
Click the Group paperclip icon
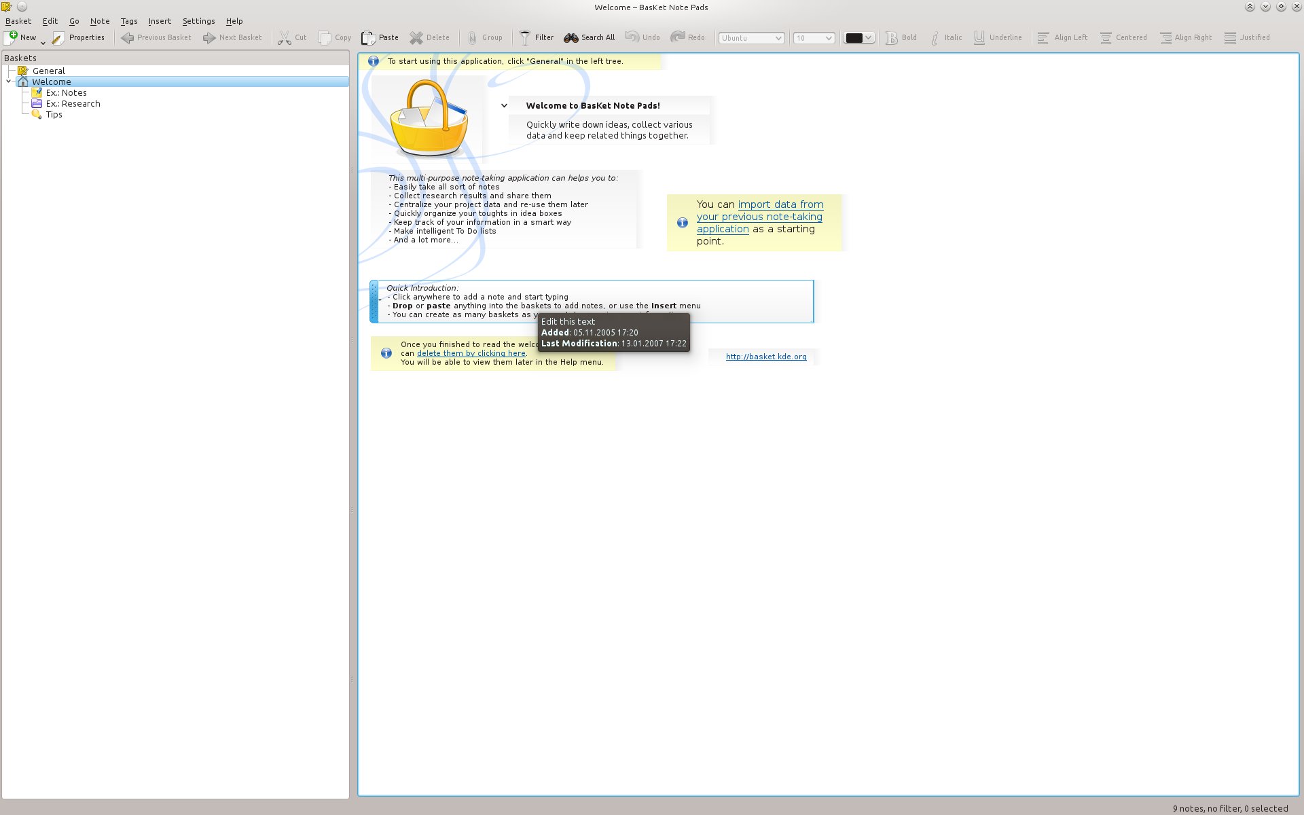tap(472, 37)
